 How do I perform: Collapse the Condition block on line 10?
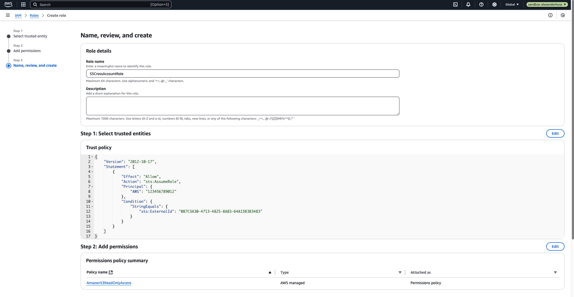[x=92, y=201]
